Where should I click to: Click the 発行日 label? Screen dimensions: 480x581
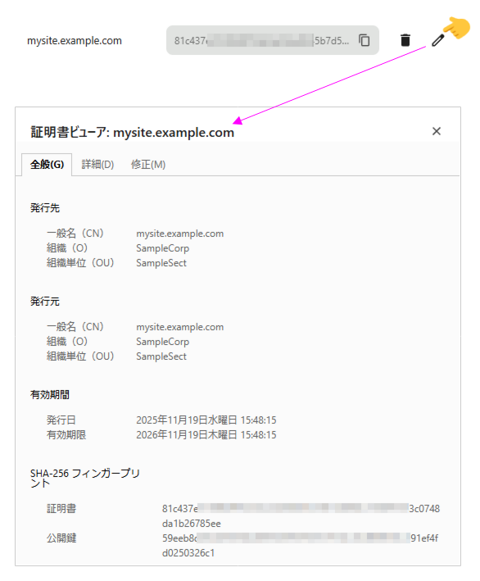click(x=61, y=420)
